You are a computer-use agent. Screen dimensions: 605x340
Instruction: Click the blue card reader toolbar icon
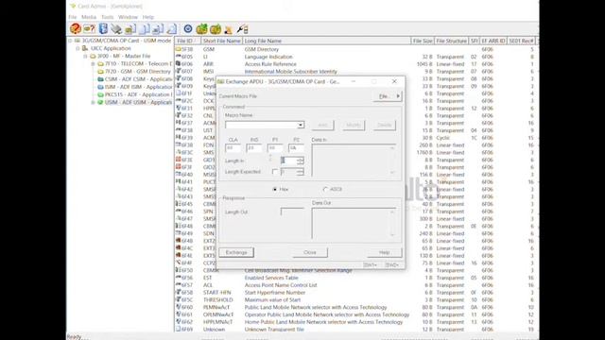103,28
